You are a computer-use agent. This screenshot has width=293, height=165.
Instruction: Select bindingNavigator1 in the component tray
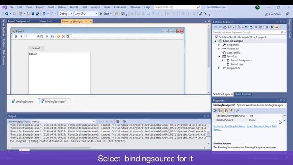(54, 102)
